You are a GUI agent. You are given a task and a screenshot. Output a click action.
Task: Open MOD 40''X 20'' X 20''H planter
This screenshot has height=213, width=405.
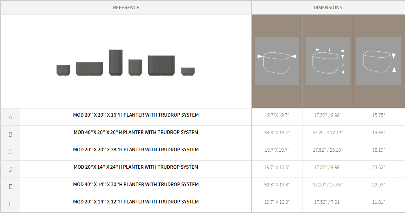point(136,132)
